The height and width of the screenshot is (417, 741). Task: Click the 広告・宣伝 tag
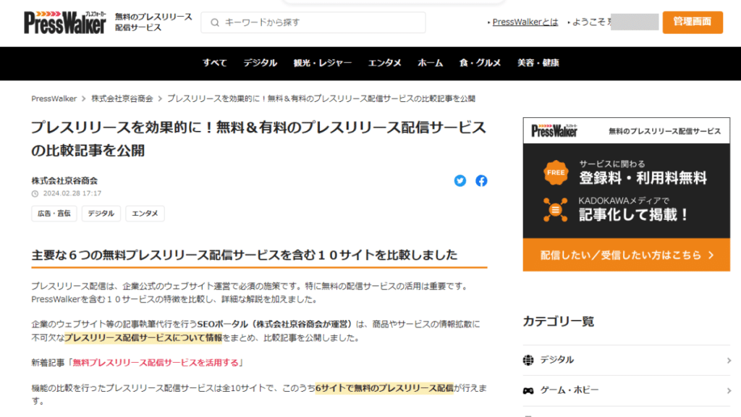click(x=54, y=214)
